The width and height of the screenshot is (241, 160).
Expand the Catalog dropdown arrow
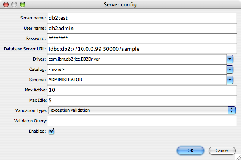[230, 70]
